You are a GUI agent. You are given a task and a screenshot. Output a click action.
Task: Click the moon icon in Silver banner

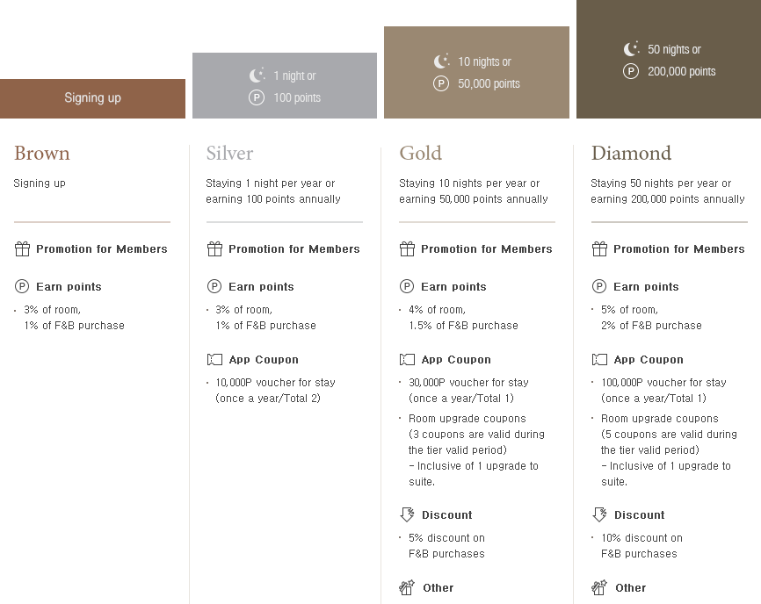257,75
